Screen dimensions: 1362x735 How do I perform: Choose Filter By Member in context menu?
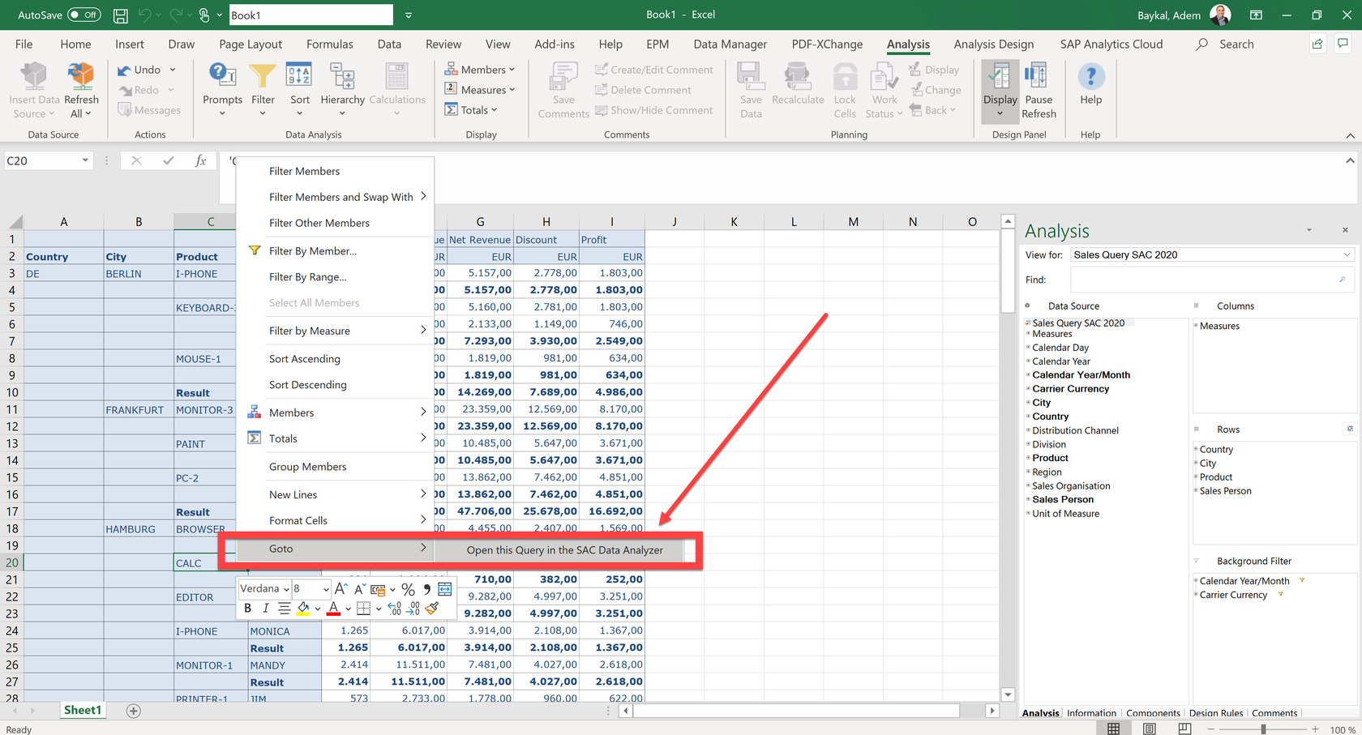pos(313,251)
